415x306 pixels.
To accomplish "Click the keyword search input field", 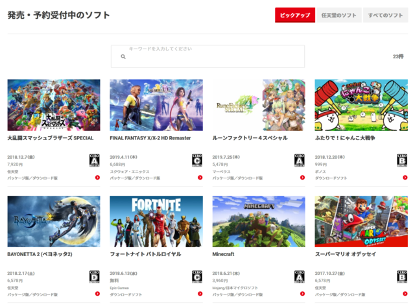I will [x=207, y=56].
